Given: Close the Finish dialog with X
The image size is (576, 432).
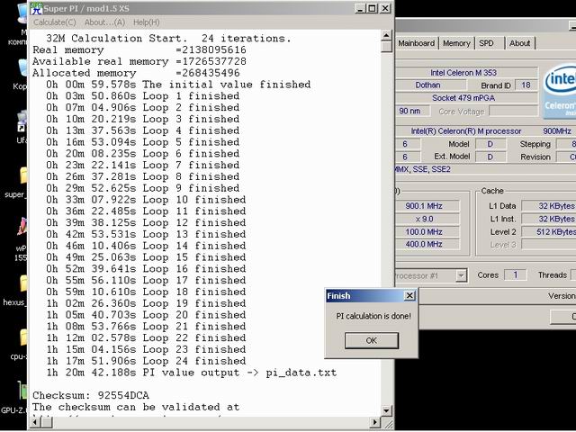Looking at the screenshot, I should pos(409,296).
